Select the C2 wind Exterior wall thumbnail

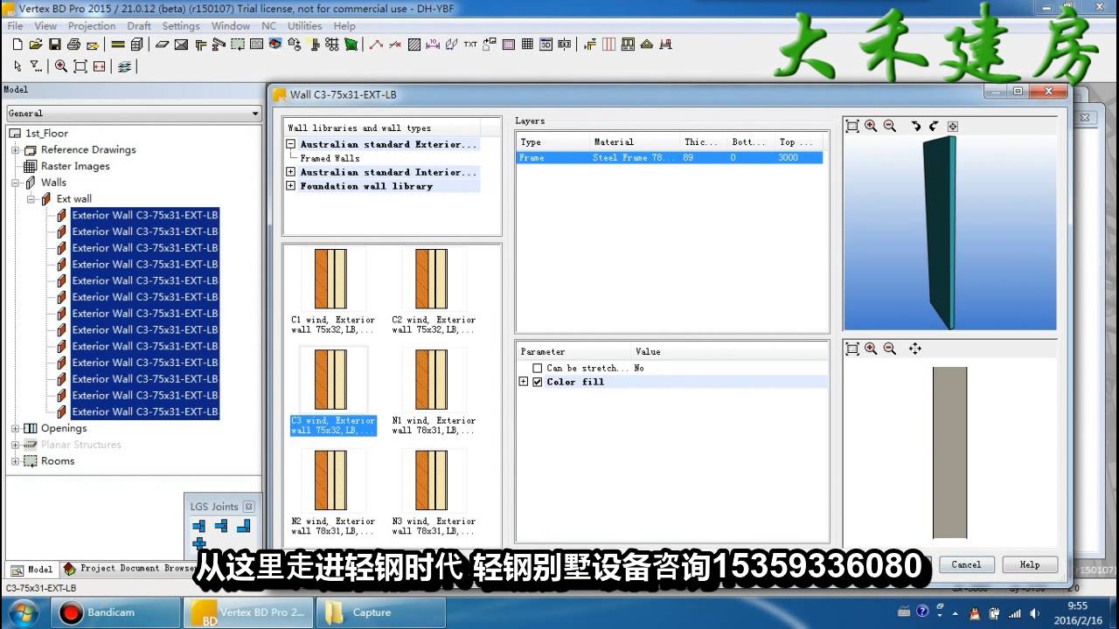point(433,279)
